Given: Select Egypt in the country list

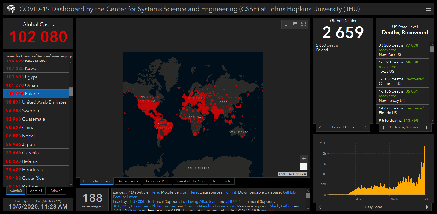Looking at the screenshot, I should coord(36,77).
